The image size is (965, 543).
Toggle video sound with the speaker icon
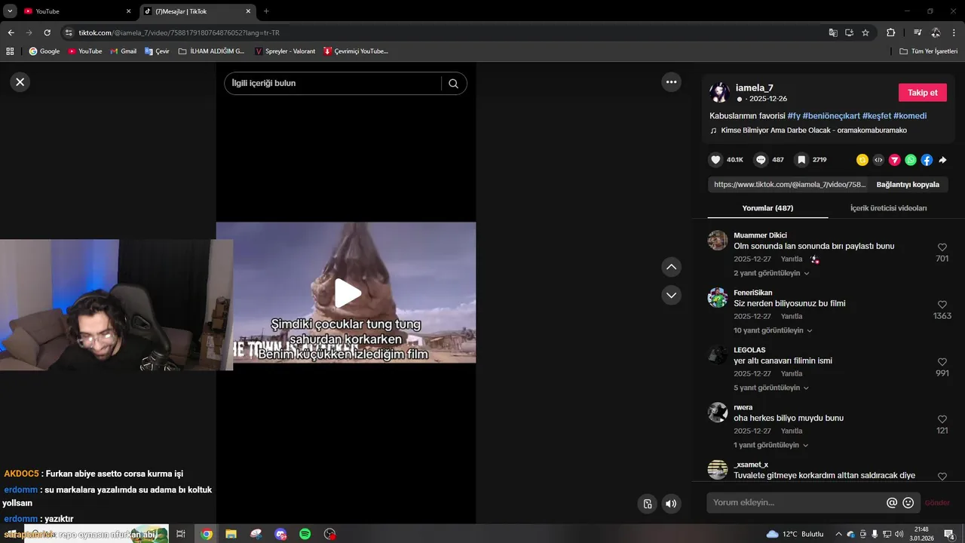tap(671, 504)
